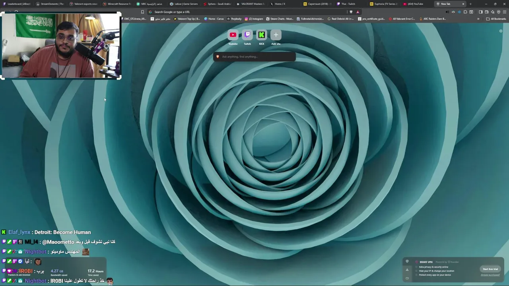
Task: Open the new tab page customize settings icon
Action: click(501, 31)
